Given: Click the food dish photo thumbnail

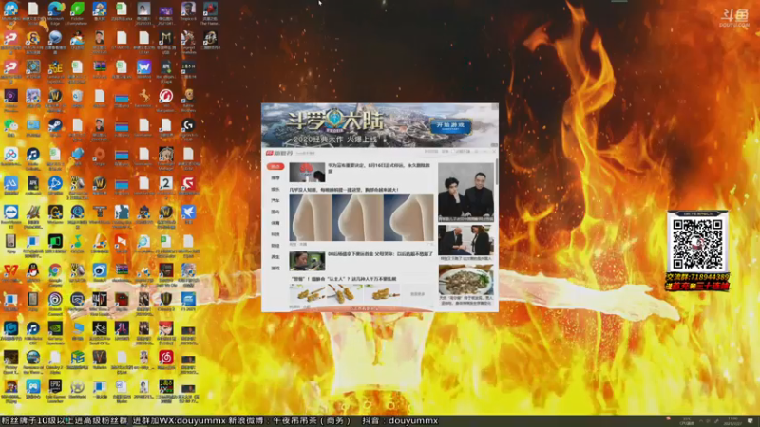Looking at the screenshot, I should [x=465, y=281].
